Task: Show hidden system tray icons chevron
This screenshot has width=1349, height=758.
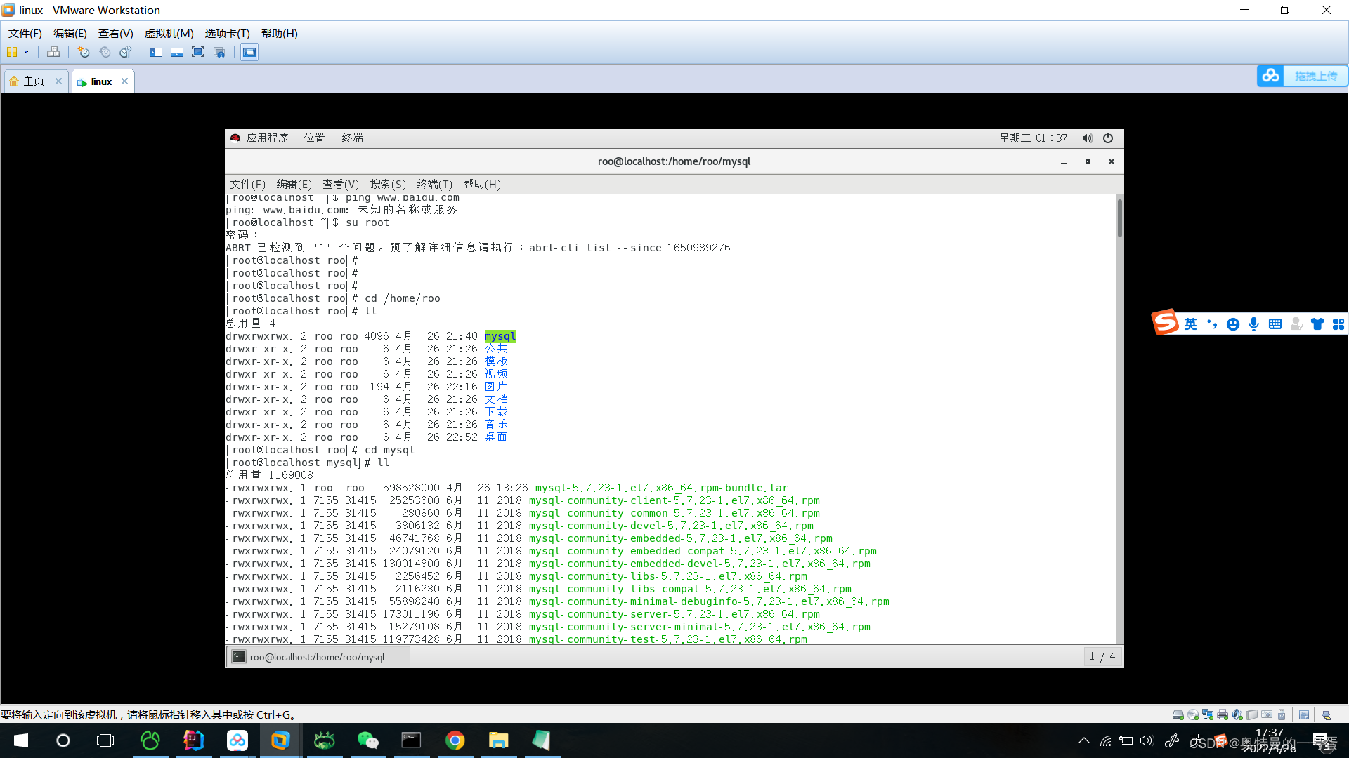Action: click(x=1083, y=740)
